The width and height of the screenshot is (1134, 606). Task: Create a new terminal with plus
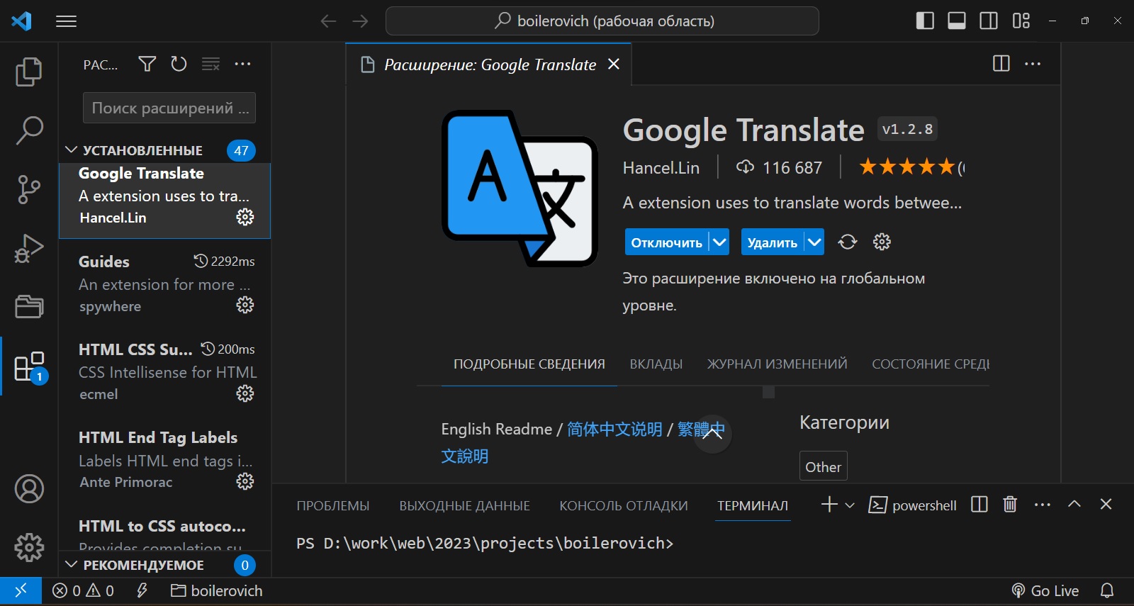pos(829,504)
